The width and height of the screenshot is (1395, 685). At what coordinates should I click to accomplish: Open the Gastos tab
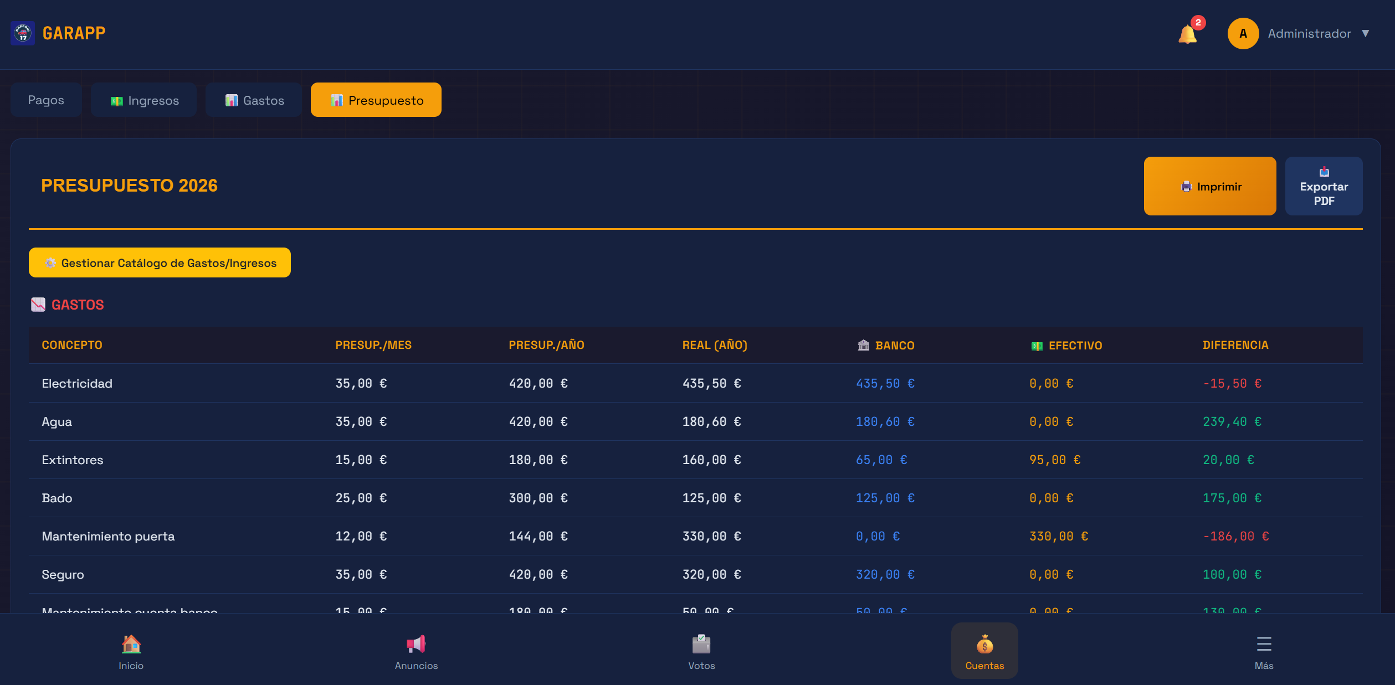[254, 100]
